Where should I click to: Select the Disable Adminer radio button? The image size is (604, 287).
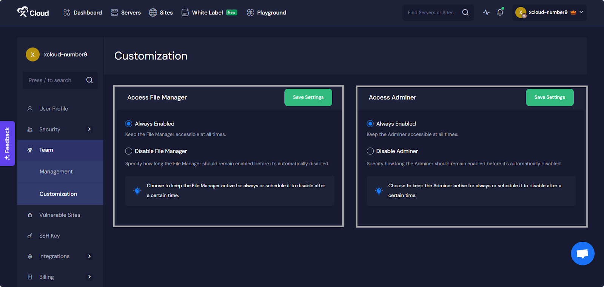(370, 151)
